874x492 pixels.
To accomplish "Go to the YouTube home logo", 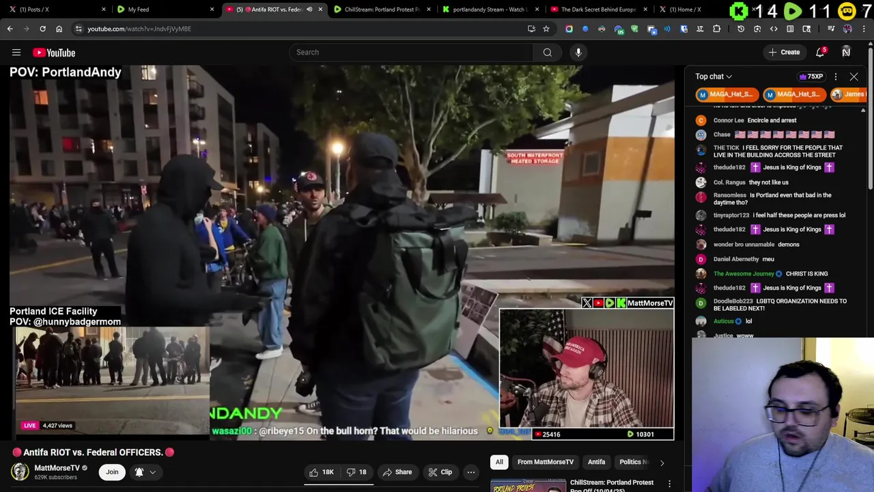I will pyautogui.click(x=54, y=53).
